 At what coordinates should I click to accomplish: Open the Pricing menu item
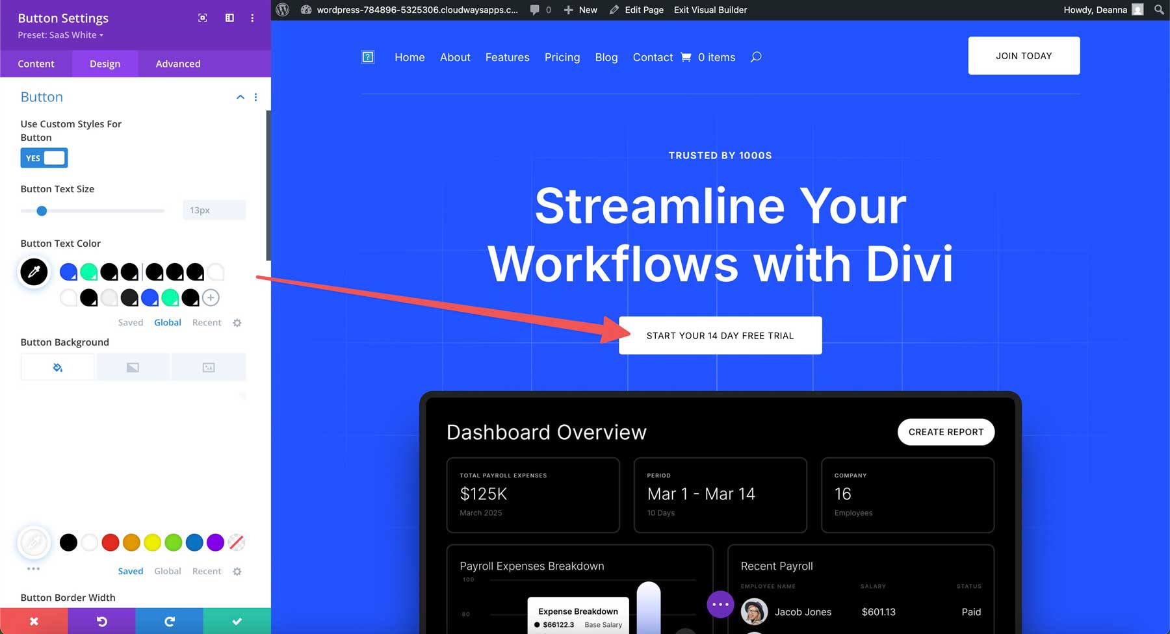pyautogui.click(x=562, y=57)
